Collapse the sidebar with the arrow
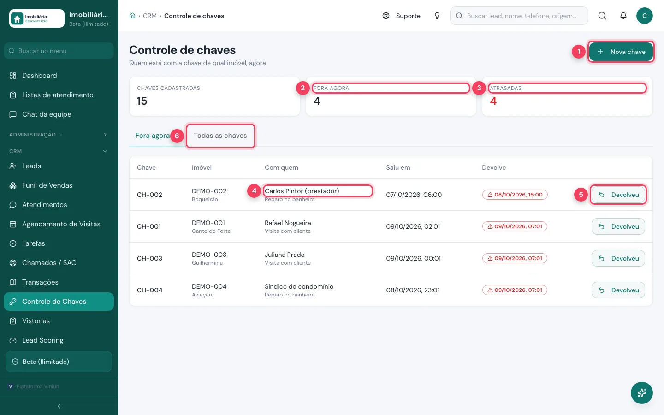664x415 pixels. pyautogui.click(x=59, y=406)
